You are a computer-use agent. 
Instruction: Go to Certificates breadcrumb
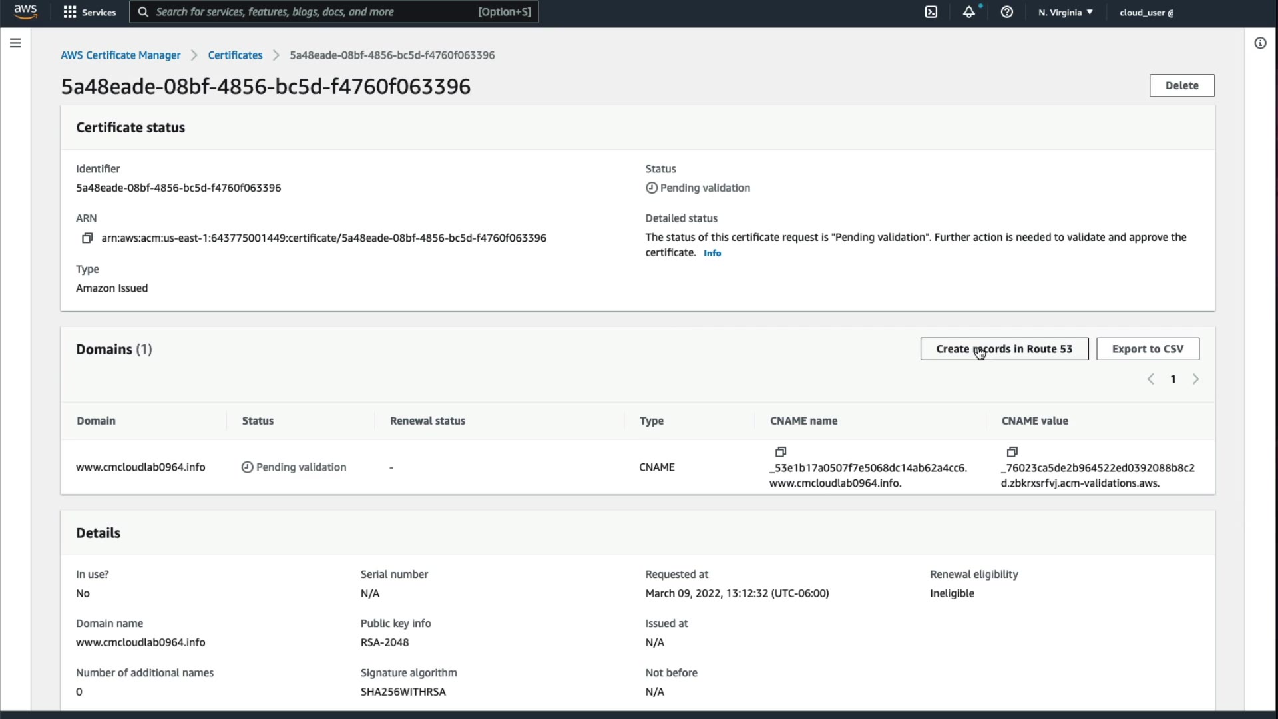(x=235, y=55)
